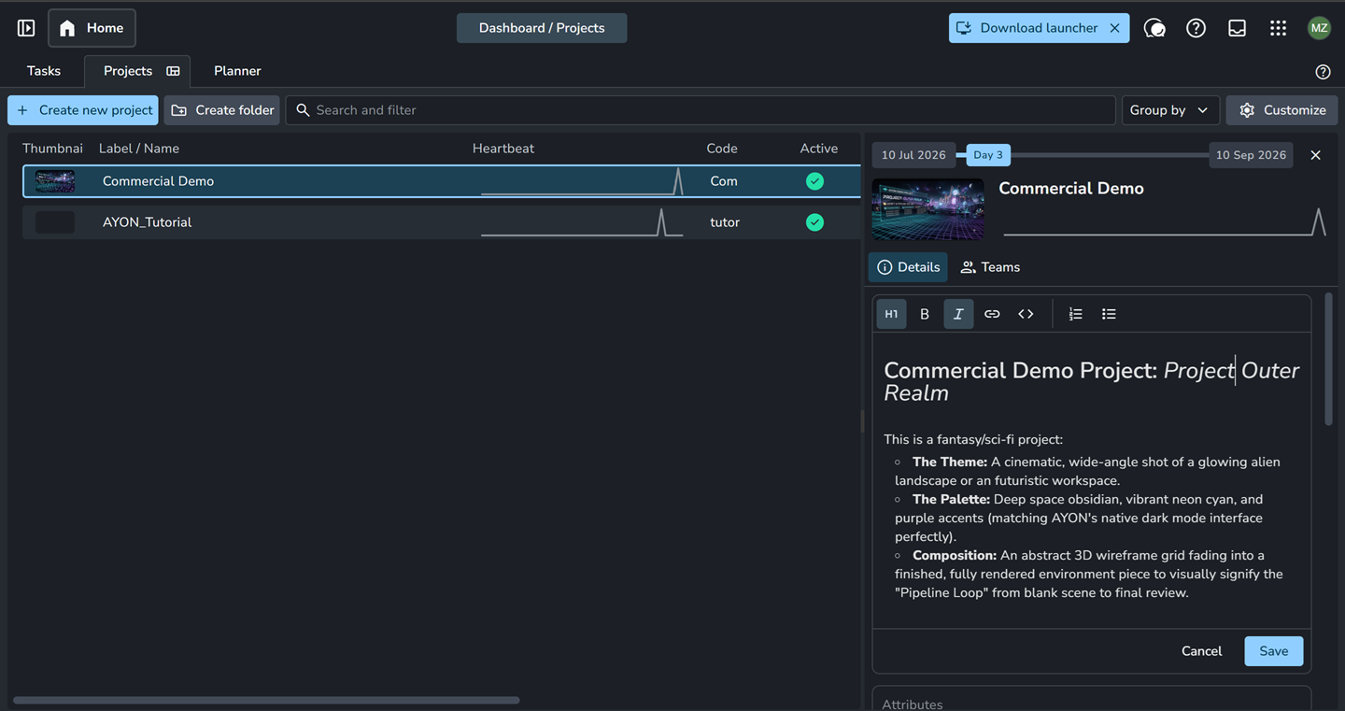1345x711 pixels.
Task: Click the horizontal scrollbar under projects table
Action: point(266,700)
